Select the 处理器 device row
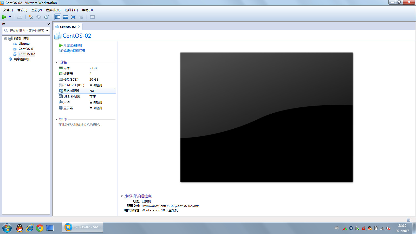The image size is (416, 234). pos(87,74)
